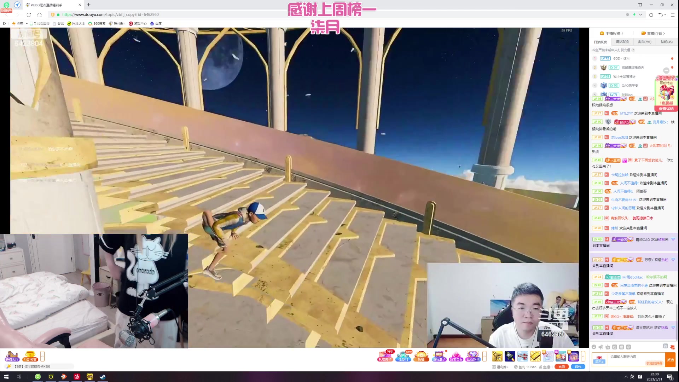Open Steam from the taskbar
This screenshot has width=679, height=382.
(103, 377)
